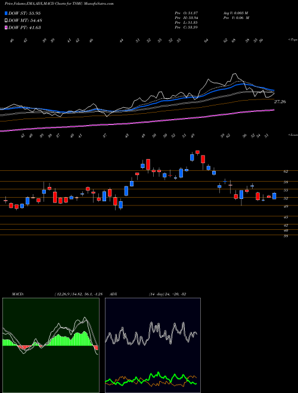
Task: Click the Pre O previous open value
Action: tap(186, 13)
